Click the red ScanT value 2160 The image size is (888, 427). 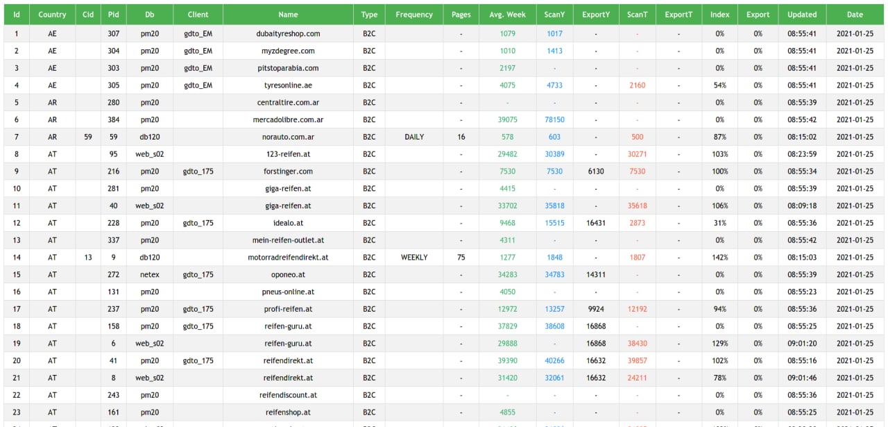coord(637,85)
